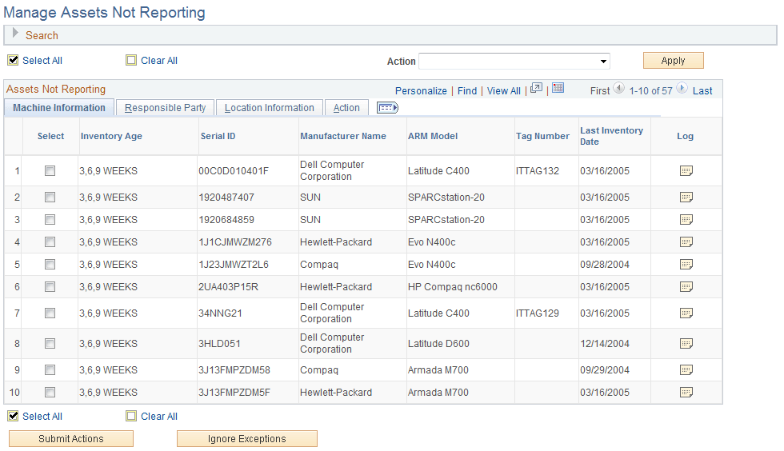Click the Submit Actions button
The image size is (784, 451).
71,438
